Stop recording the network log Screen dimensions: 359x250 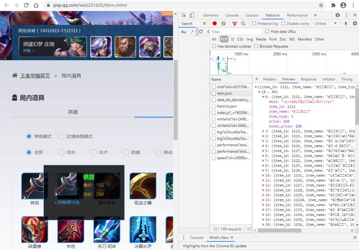(x=214, y=23)
